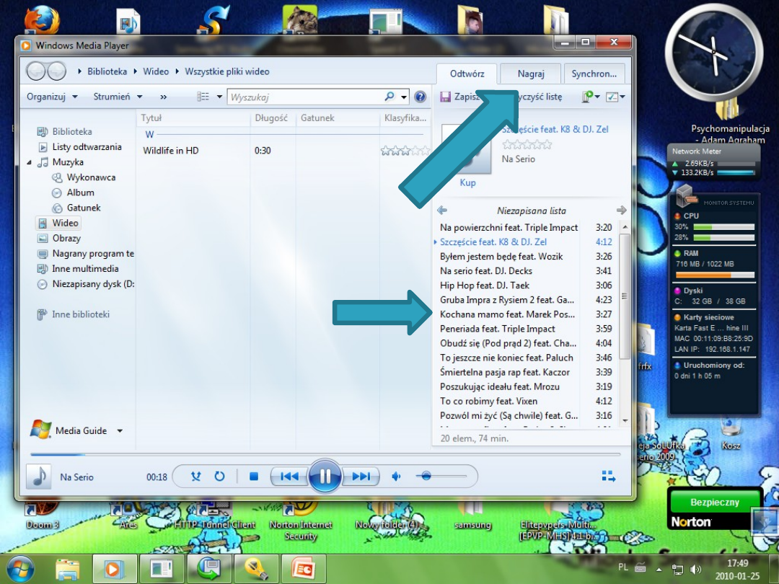Enable repeat playback

(220, 476)
